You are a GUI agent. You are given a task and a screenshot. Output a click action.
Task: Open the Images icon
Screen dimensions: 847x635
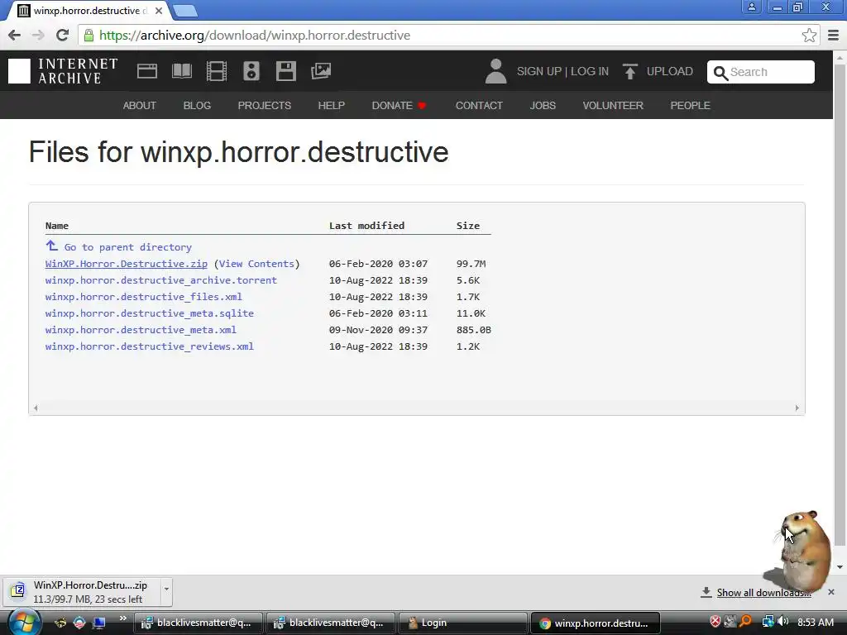pyautogui.click(x=321, y=71)
